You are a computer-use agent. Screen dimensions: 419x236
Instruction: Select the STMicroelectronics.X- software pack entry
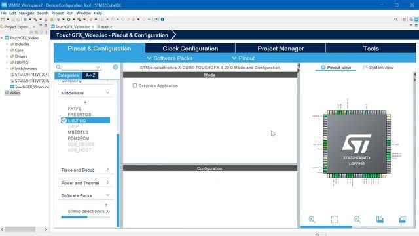(89, 211)
